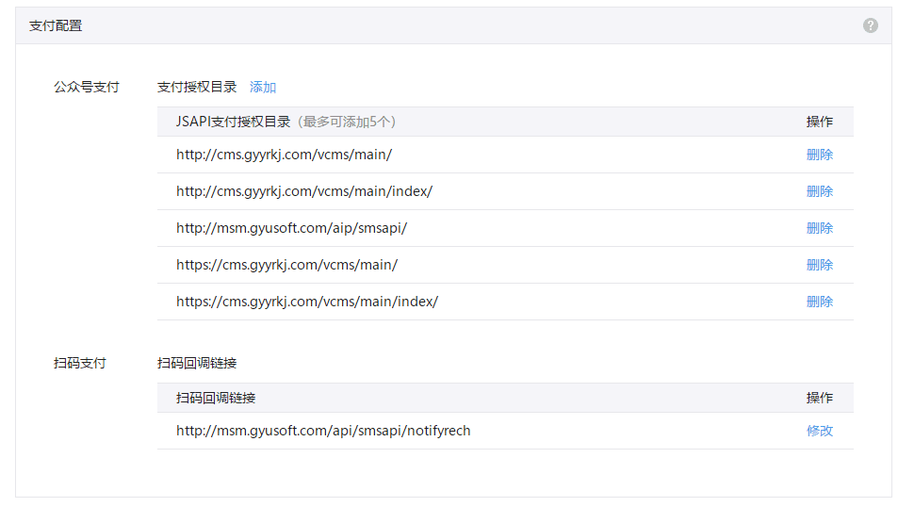Select the http://msm.gyusoft.com/aip/smsapi/ URL text

pyautogui.click(x=291, y=228)
